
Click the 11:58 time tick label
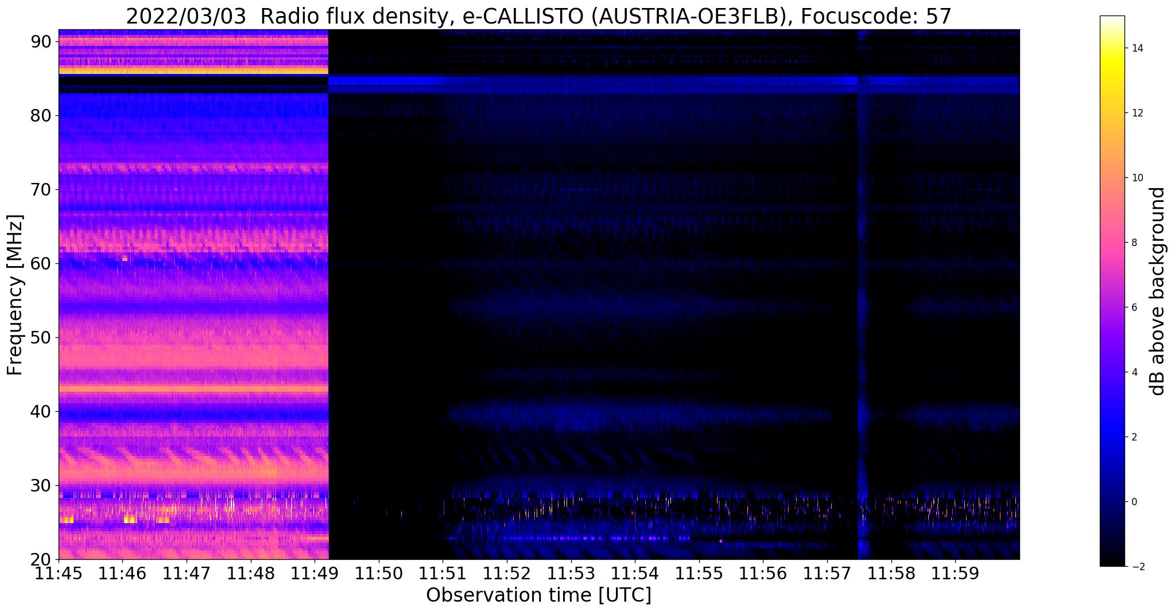point(891,573)
